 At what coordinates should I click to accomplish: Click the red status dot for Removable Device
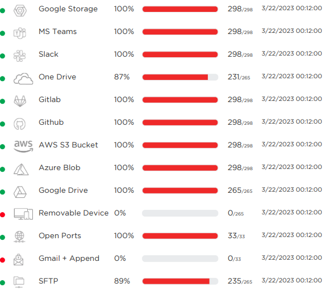click(x=2, y=215)
